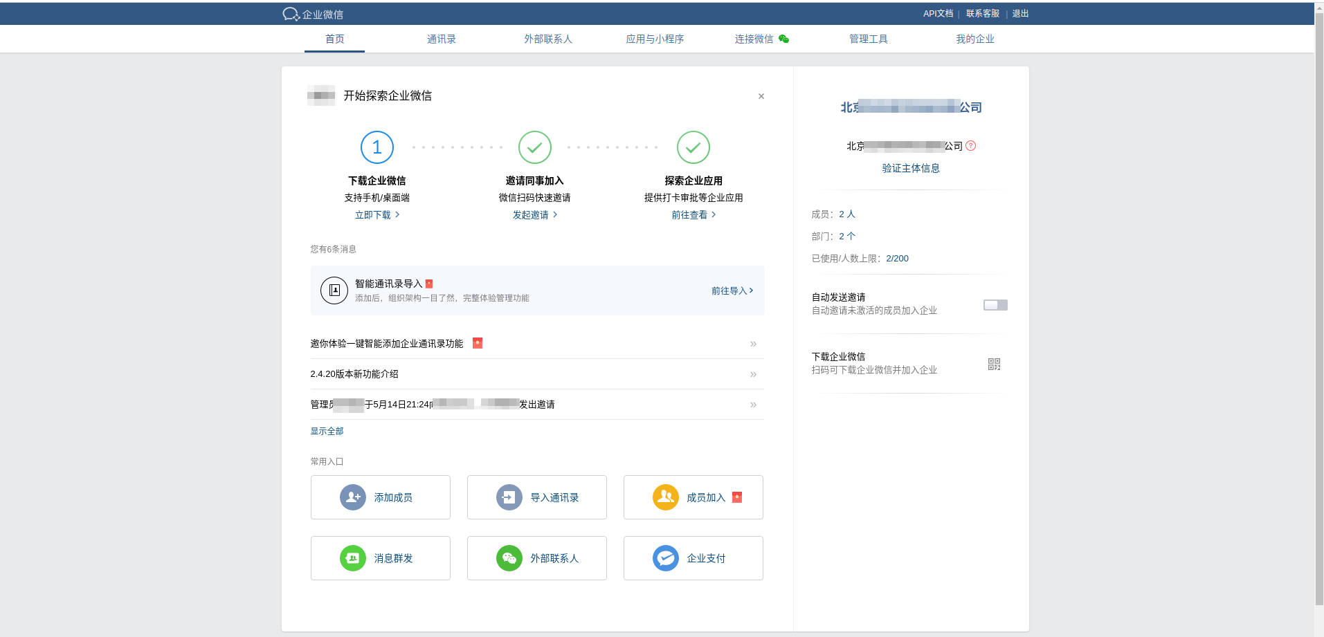Click the 成员 2 人 count
The width and height of the screenshot is (1324, 637).
tap(847, 214)
